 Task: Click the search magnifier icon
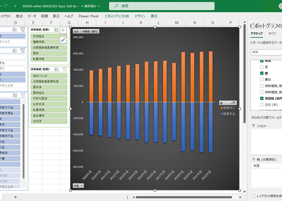pos(116,6)
